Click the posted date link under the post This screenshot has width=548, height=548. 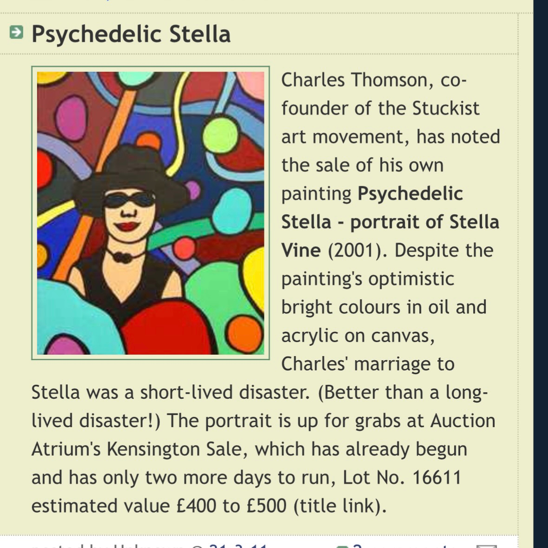tap(237, 546)
